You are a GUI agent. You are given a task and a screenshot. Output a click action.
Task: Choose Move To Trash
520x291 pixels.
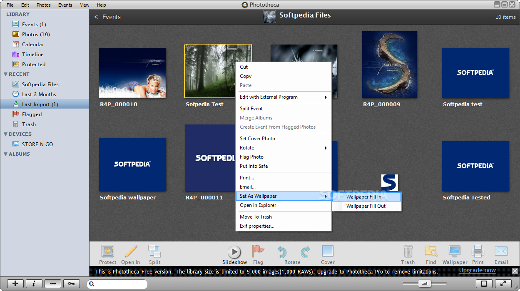coord(283,217)
